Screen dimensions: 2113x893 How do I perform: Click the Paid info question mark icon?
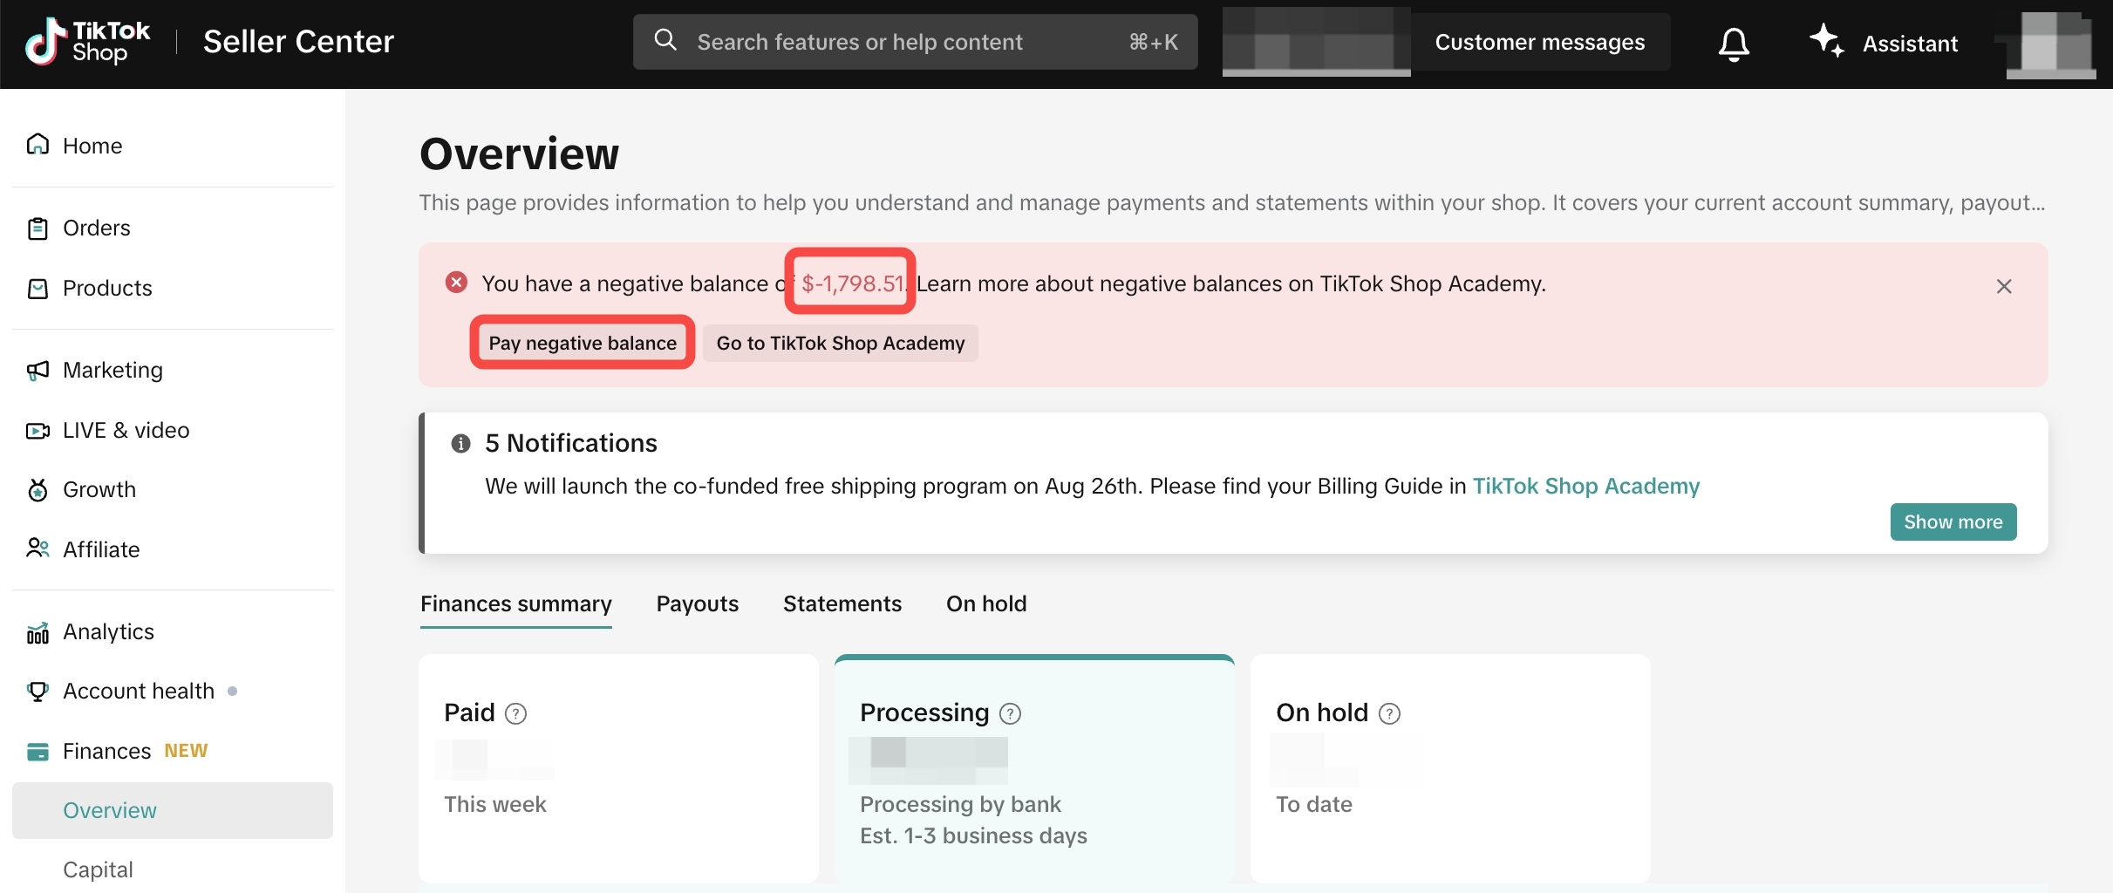516,714
